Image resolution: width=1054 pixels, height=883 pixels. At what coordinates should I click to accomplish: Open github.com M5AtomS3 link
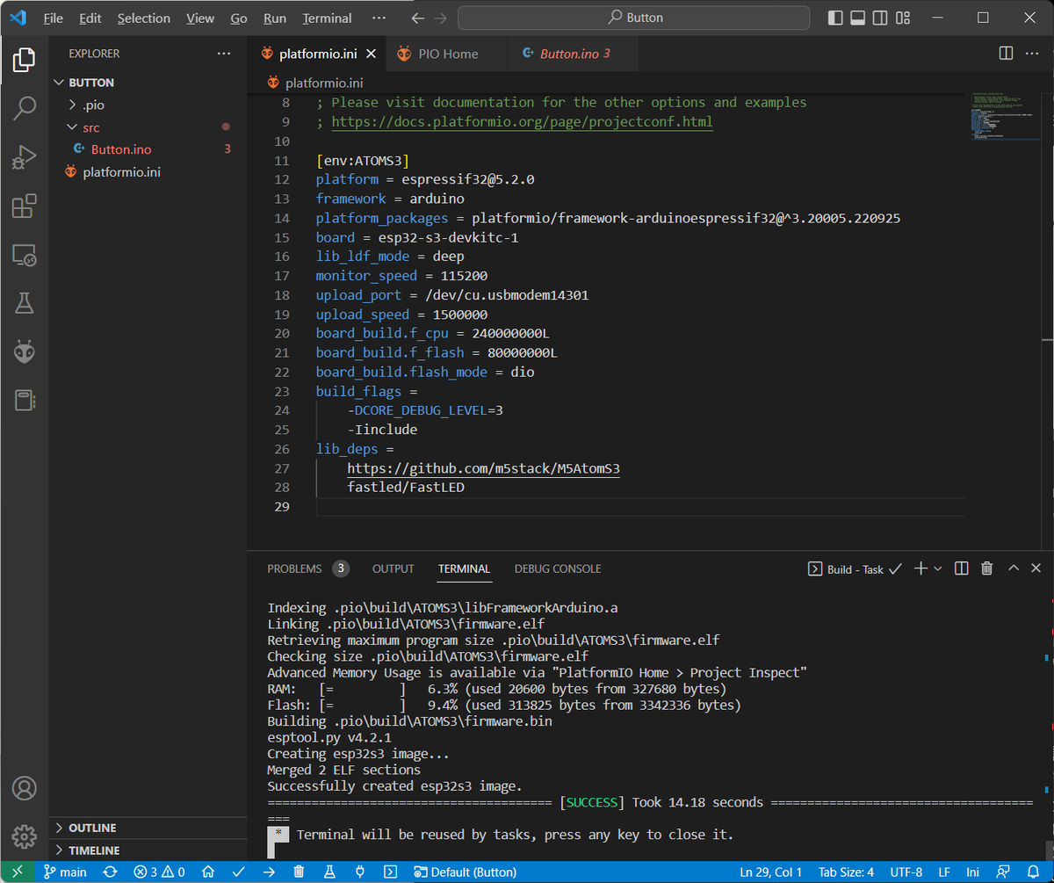pyautogui.click(x=484, y=468)
